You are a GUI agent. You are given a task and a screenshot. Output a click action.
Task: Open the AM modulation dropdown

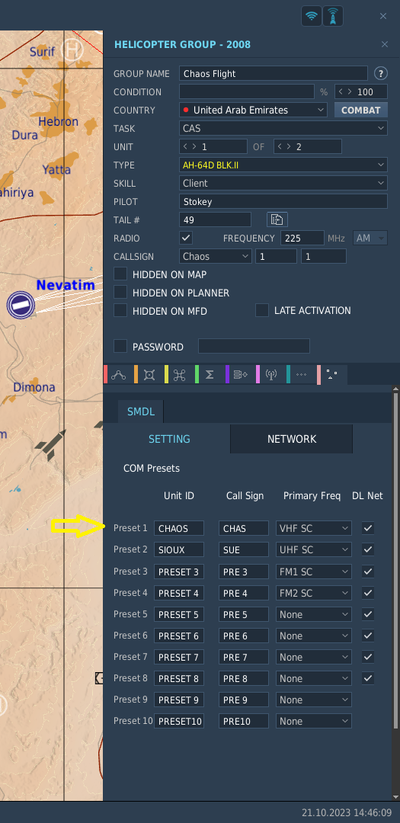pyautogui.click(x=370, y=238)
